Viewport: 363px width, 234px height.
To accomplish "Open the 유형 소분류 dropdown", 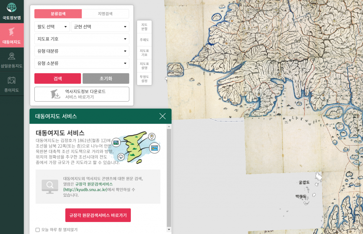I will tap(82, 63).
